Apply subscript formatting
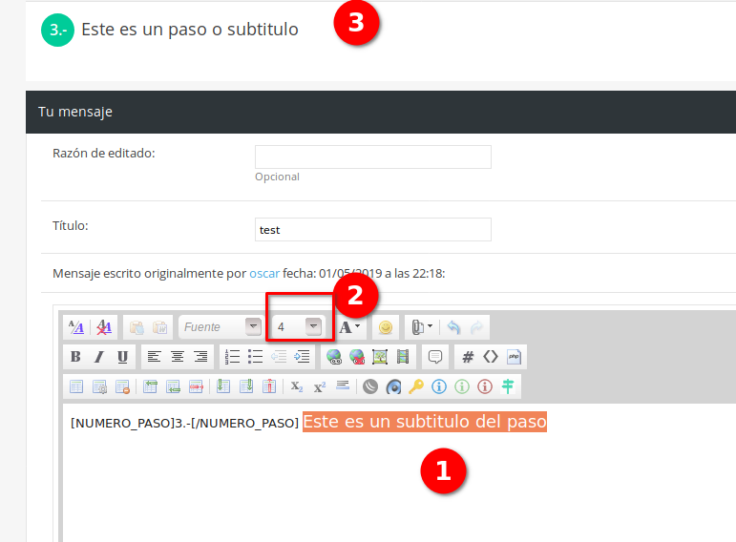The height and width of the screenshot is (542, 736). pyautogui.click(x=297, y=386)
